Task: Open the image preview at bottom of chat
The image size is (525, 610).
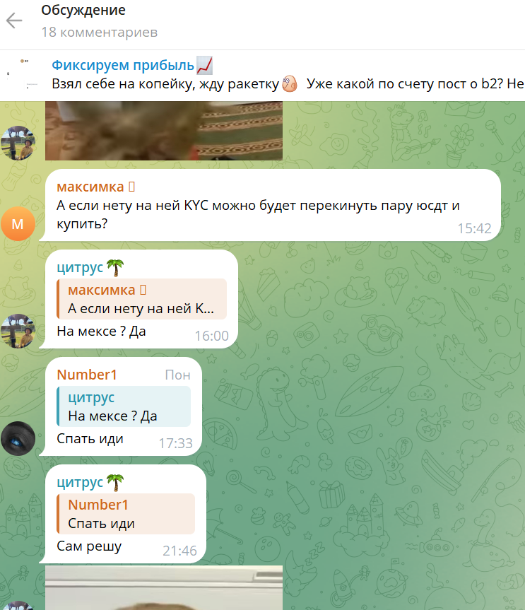Action: [x=164, y=588]
